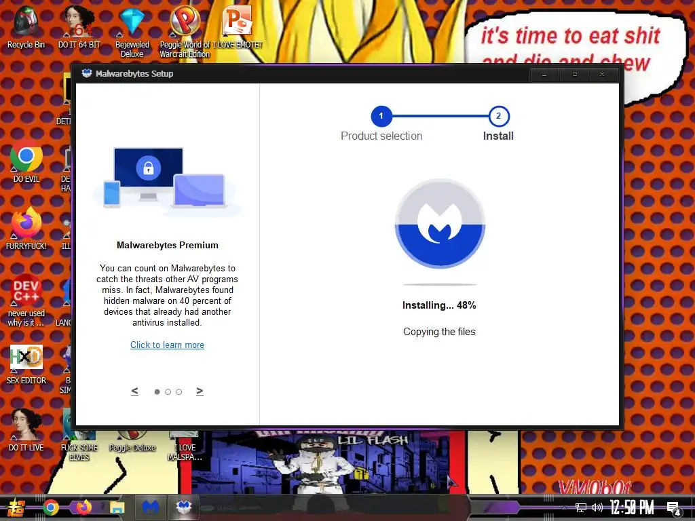Open the I LOVE MALSPA... desktop icon

(x=185, y=446)
